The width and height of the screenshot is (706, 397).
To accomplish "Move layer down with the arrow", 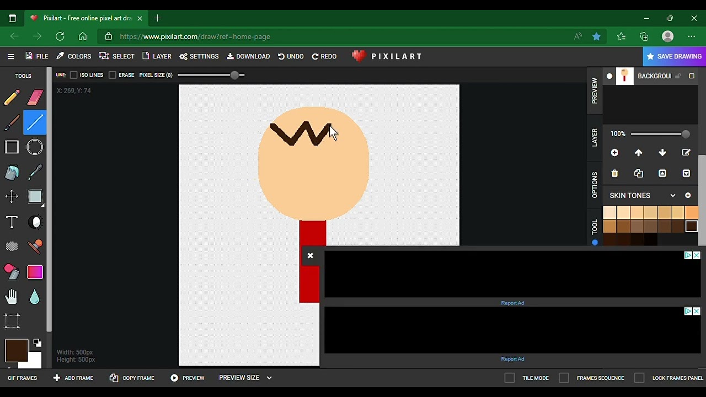I will (x=662, y=153).
